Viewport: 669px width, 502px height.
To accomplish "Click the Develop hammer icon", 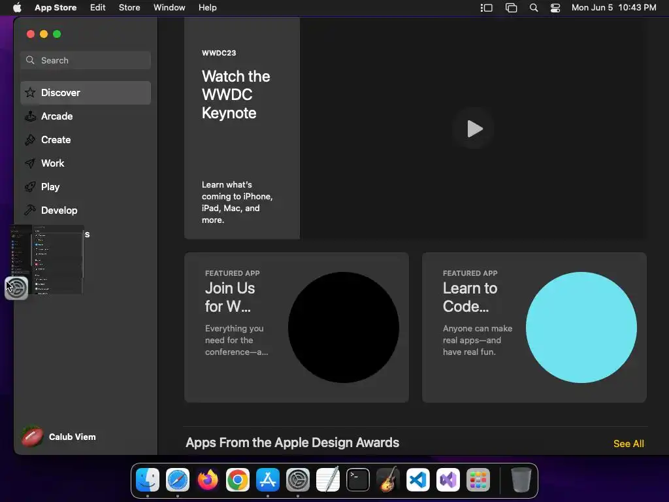I will (x=30, y=210).
